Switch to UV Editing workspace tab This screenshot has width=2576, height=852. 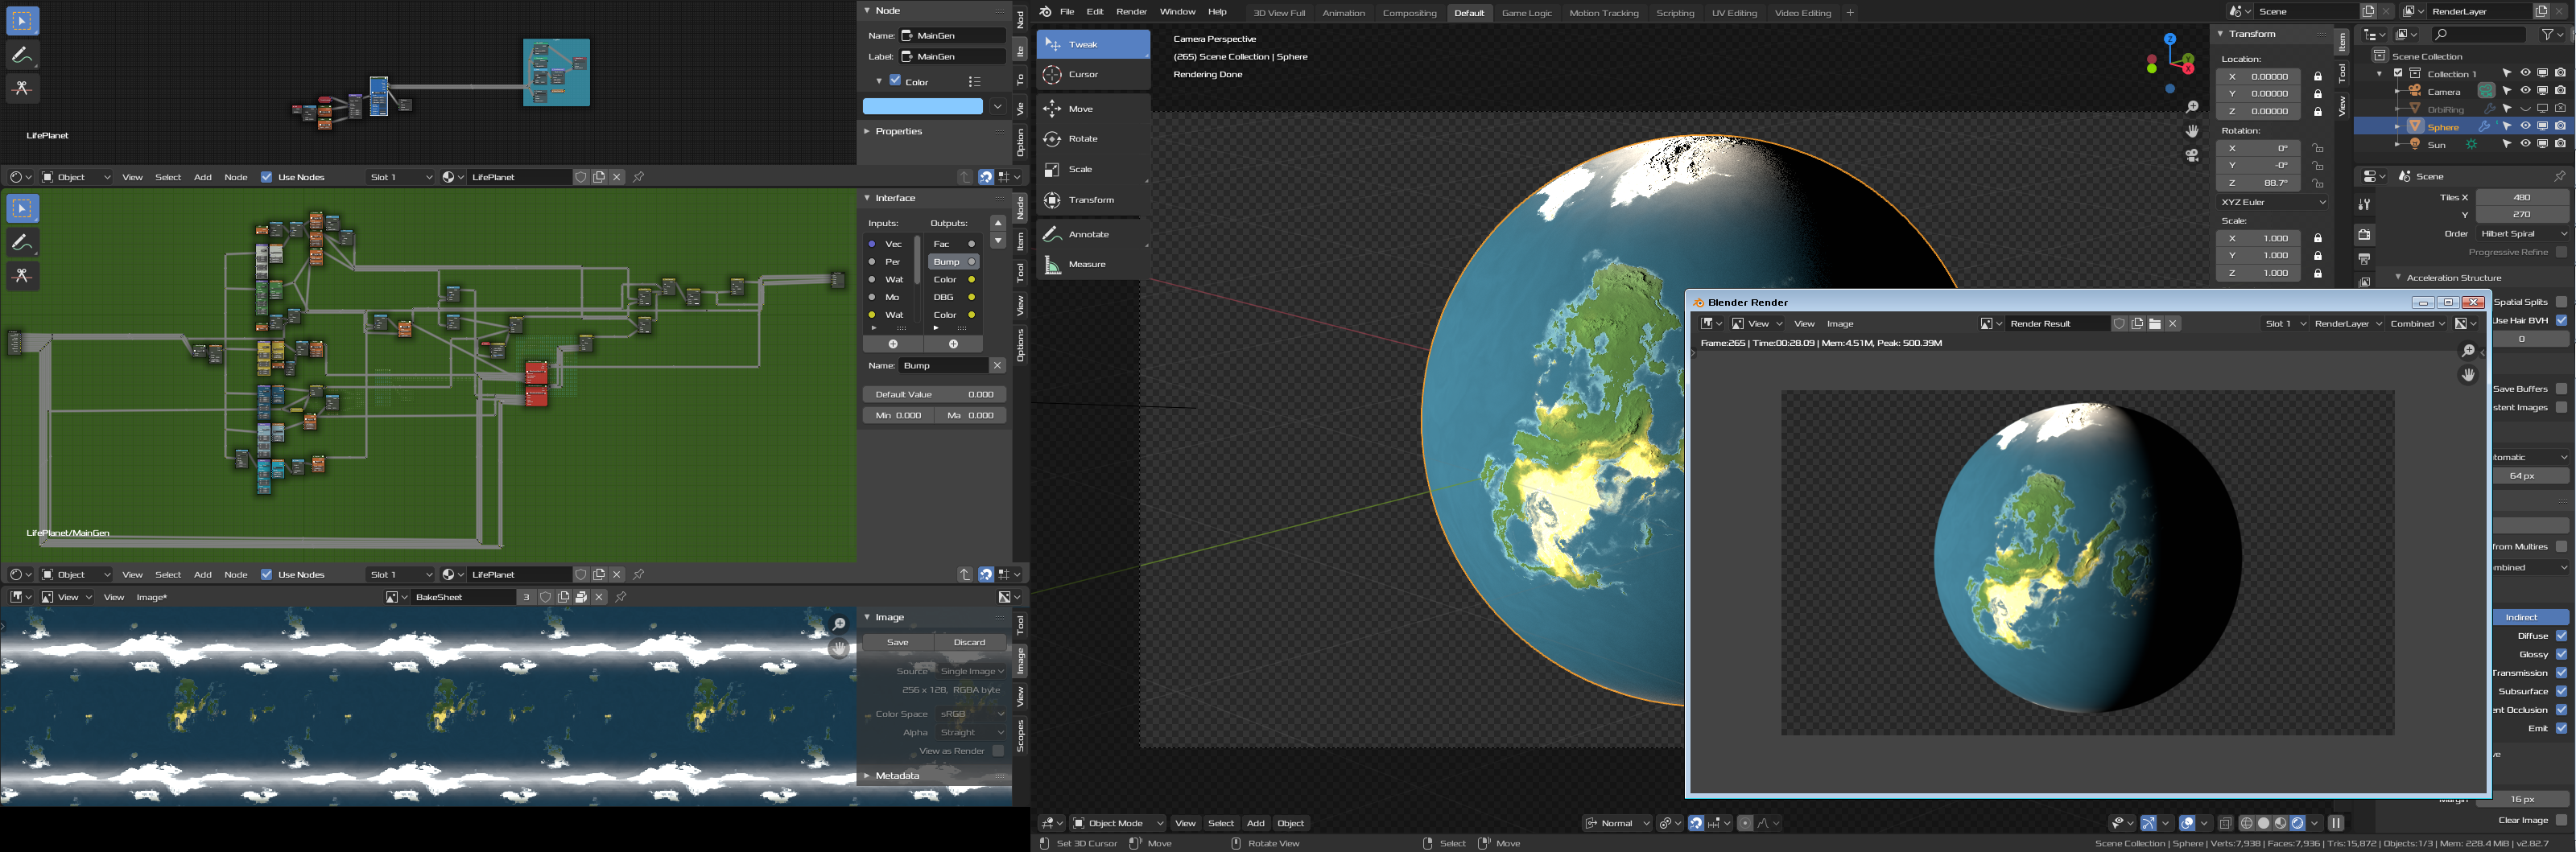(x=1734, y=13)
